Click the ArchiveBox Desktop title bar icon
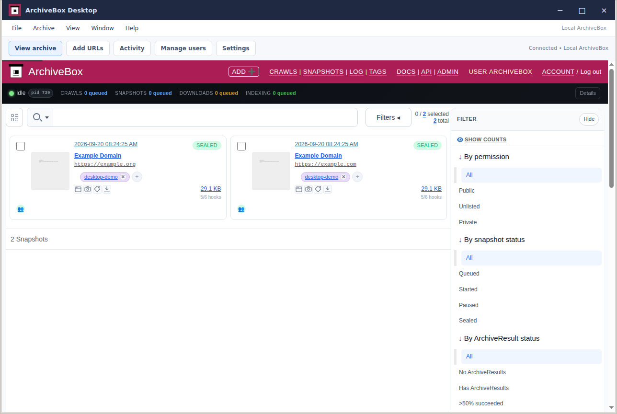Viewport: 617px width, 414px height. point(15,10)
